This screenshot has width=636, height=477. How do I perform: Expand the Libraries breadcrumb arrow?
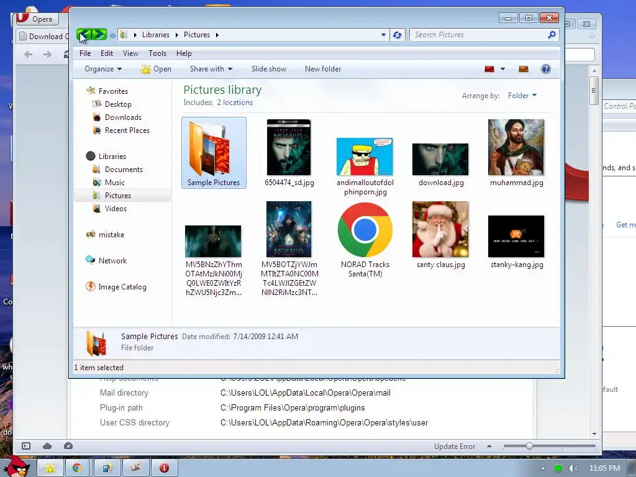click(177, 35)
